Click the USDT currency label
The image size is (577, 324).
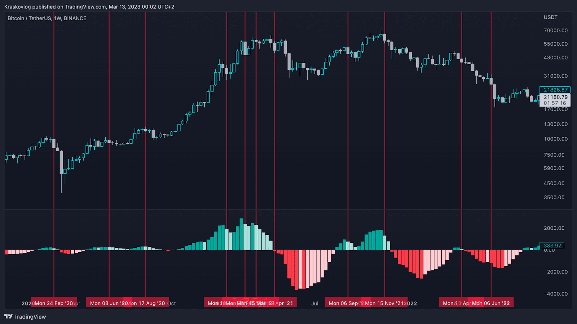pyautogui.click(x=551, y=17)
